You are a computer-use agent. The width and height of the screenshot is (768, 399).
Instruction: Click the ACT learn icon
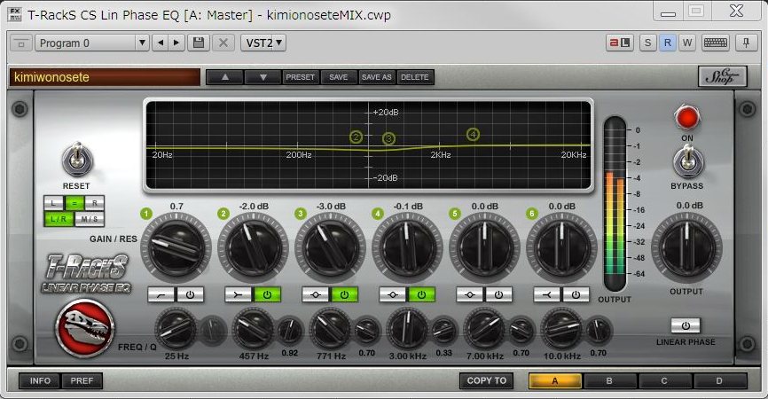(x=620, y=43)
